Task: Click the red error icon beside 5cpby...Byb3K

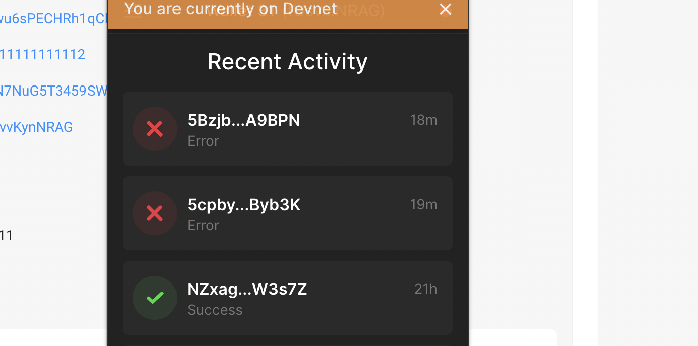Action: tap(154, 213)
